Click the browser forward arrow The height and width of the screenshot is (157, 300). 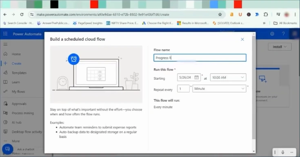pyautogui.click(x=13, y=15)
